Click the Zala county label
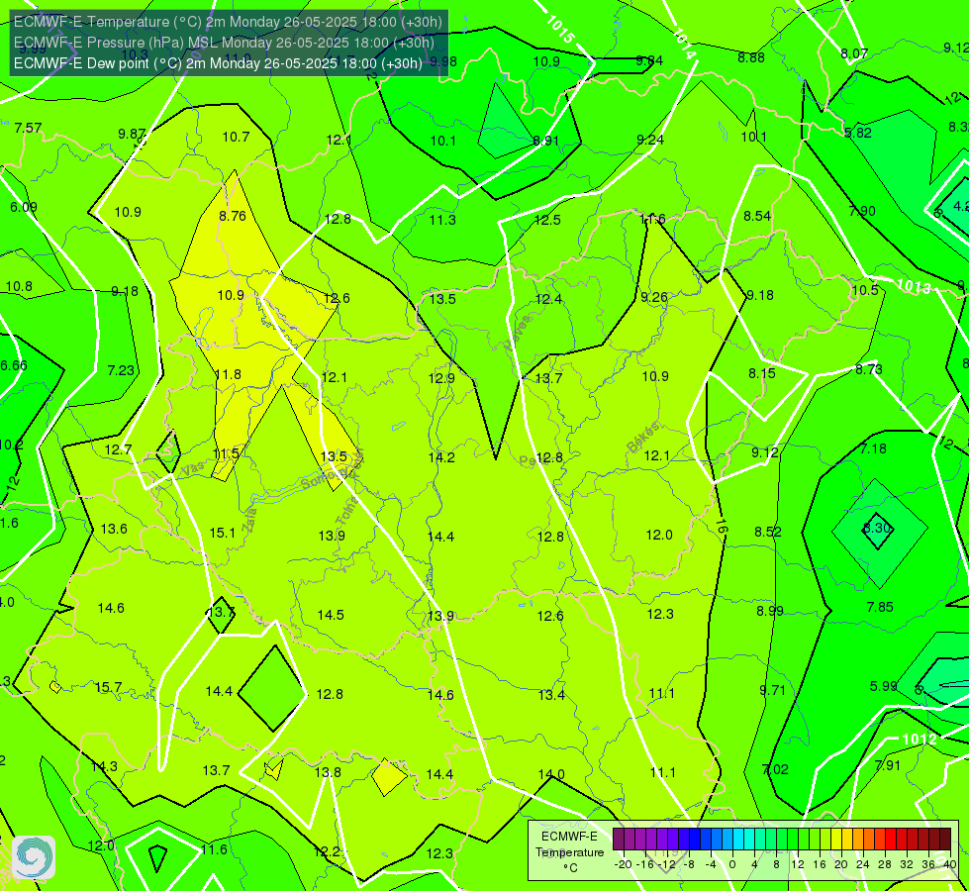 [249, 519]
